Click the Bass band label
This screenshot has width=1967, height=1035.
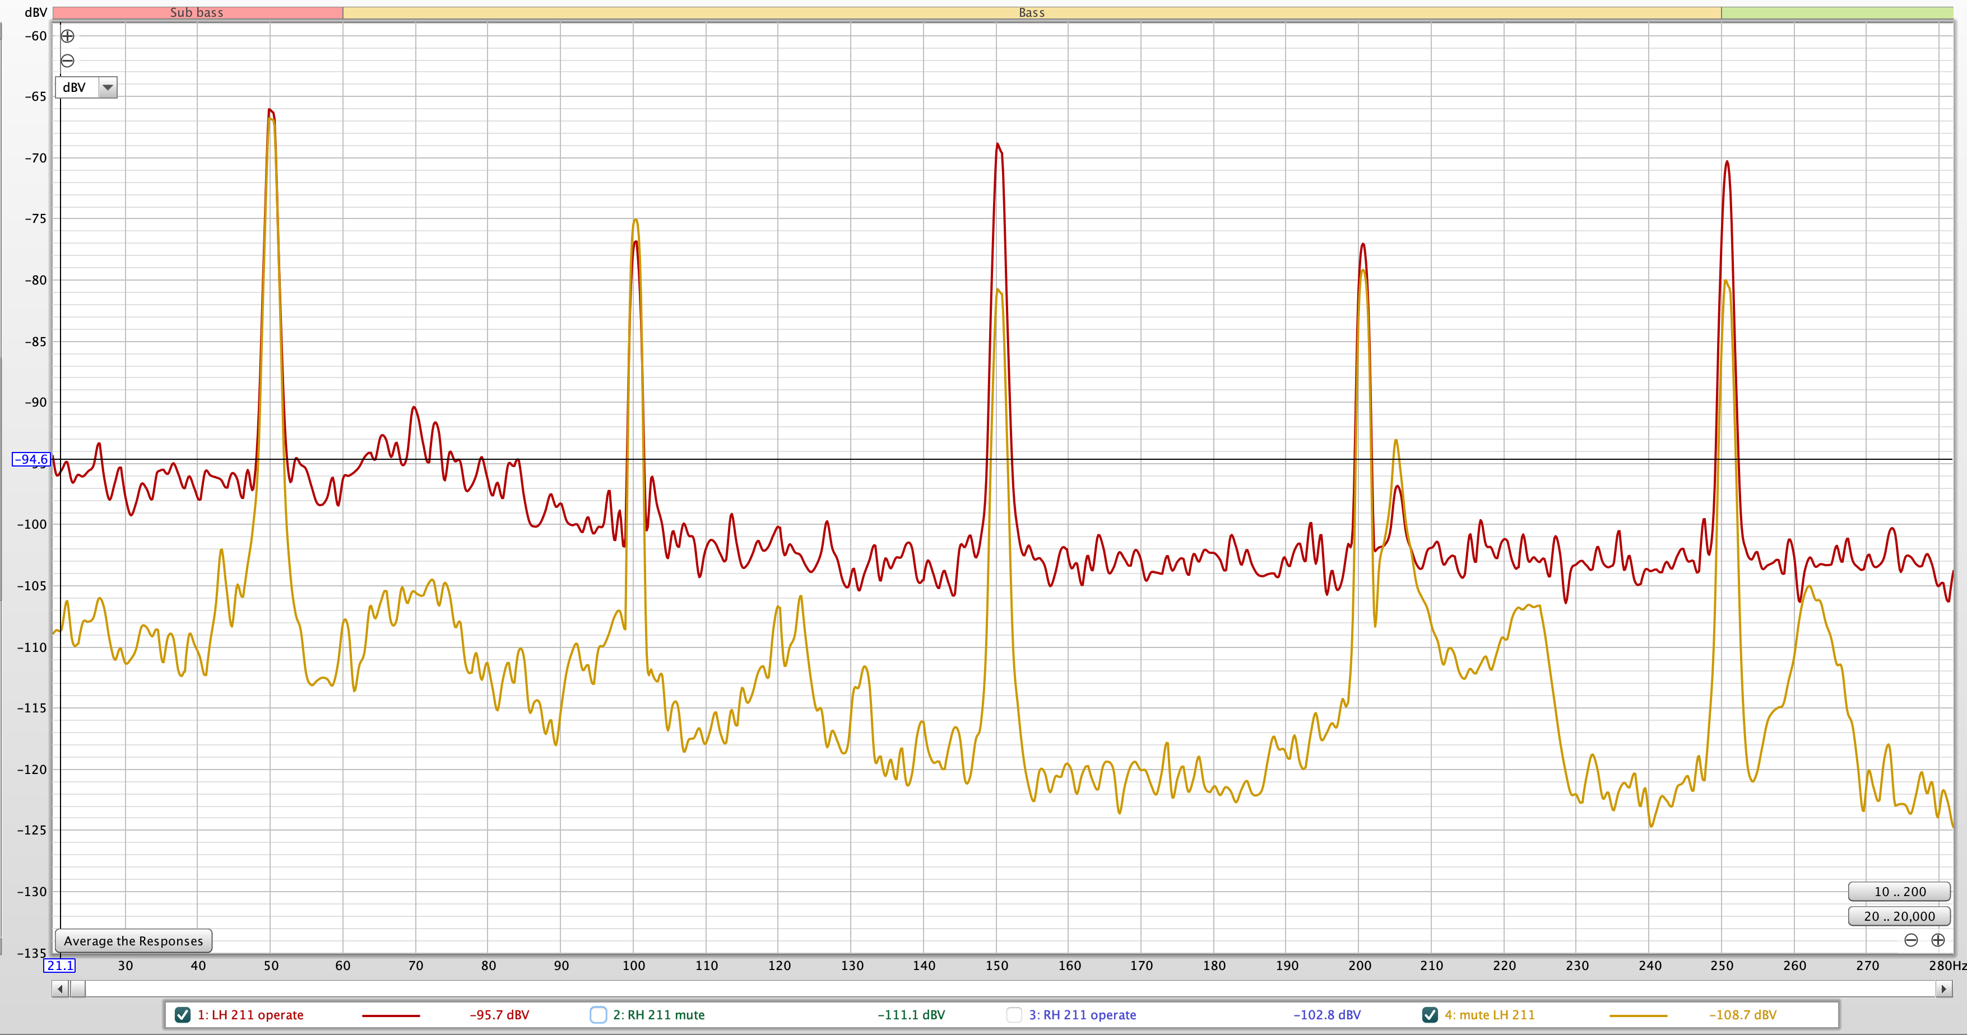coord(1032,12)
